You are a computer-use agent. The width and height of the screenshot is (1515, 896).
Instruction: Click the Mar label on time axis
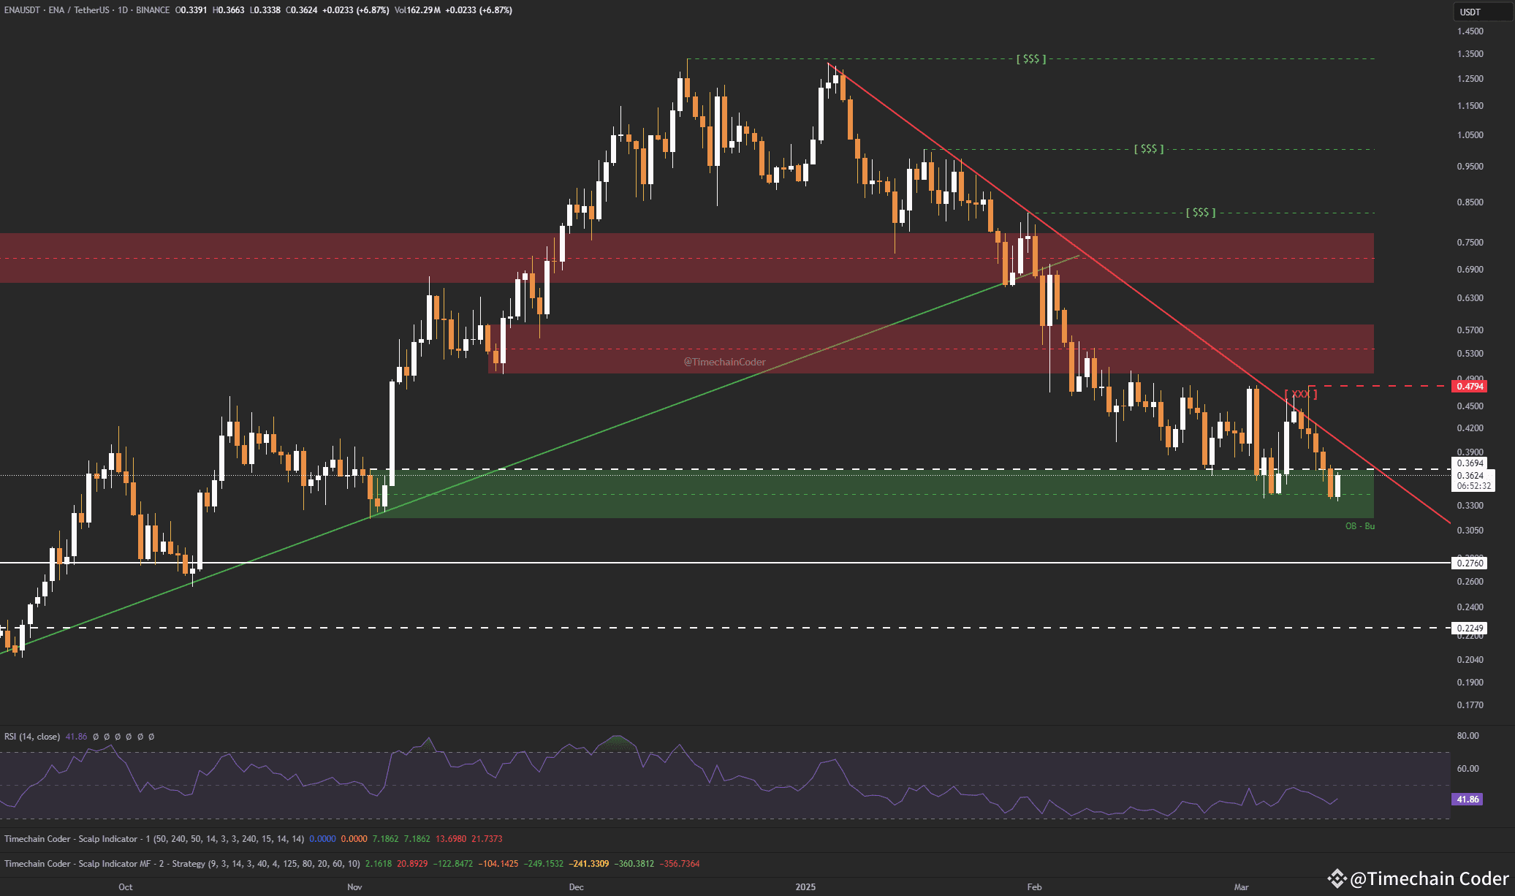point(1241,887)
